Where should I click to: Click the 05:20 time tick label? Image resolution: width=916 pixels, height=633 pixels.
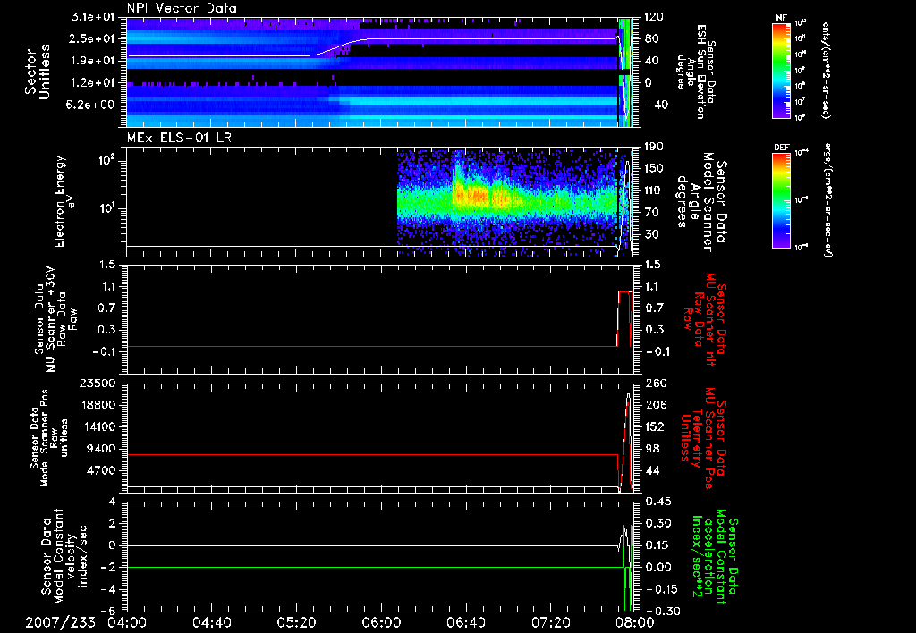[296, 621]
